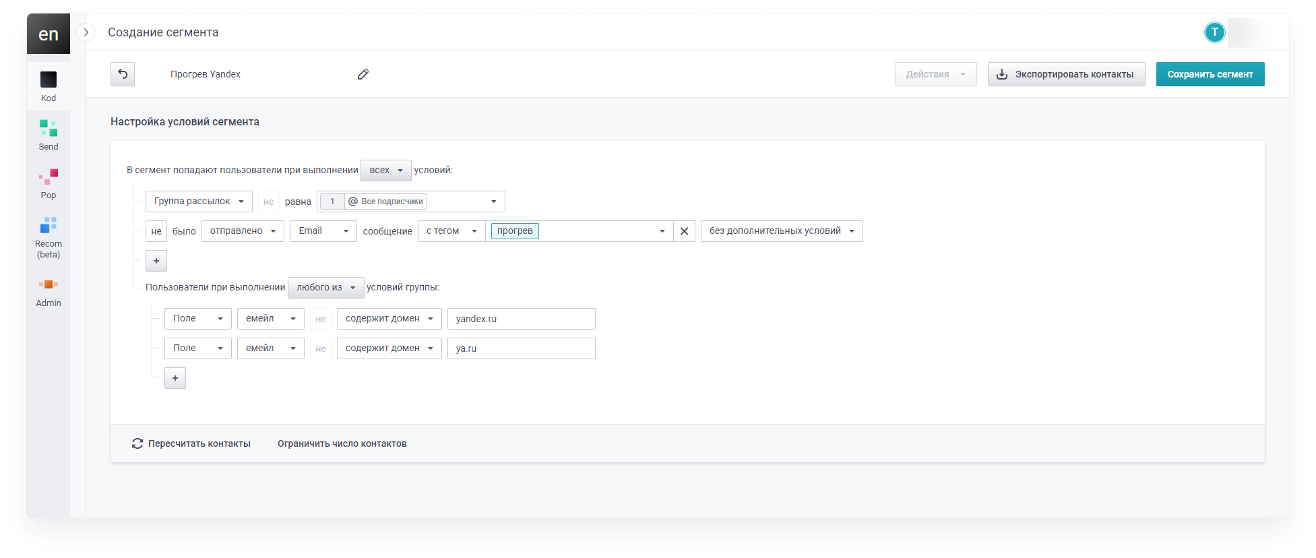Screen dimensions: 1316x558
Task: Click the segment name 'Прогрев Yandex'
Action: point(206,74)
